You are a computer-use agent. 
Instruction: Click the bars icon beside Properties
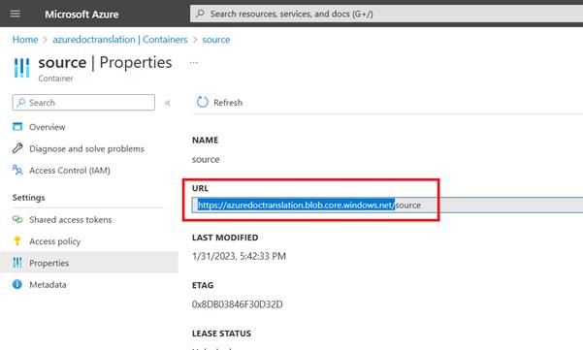[x=17, y=263]
